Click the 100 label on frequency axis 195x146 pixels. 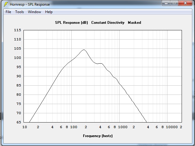(x=74, y=127)
